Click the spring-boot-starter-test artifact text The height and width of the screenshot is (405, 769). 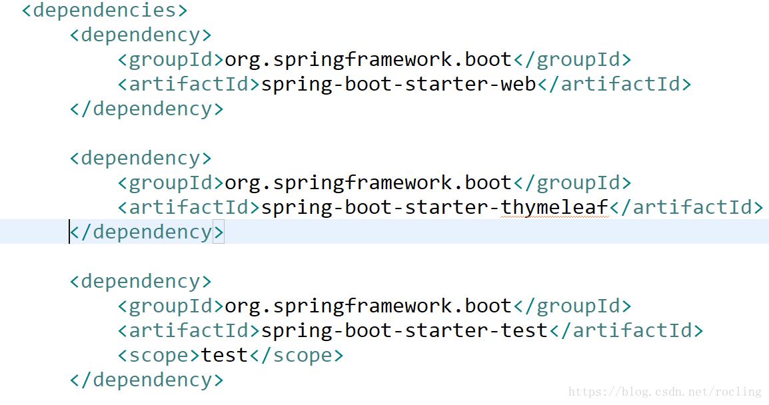pos(404,330)
